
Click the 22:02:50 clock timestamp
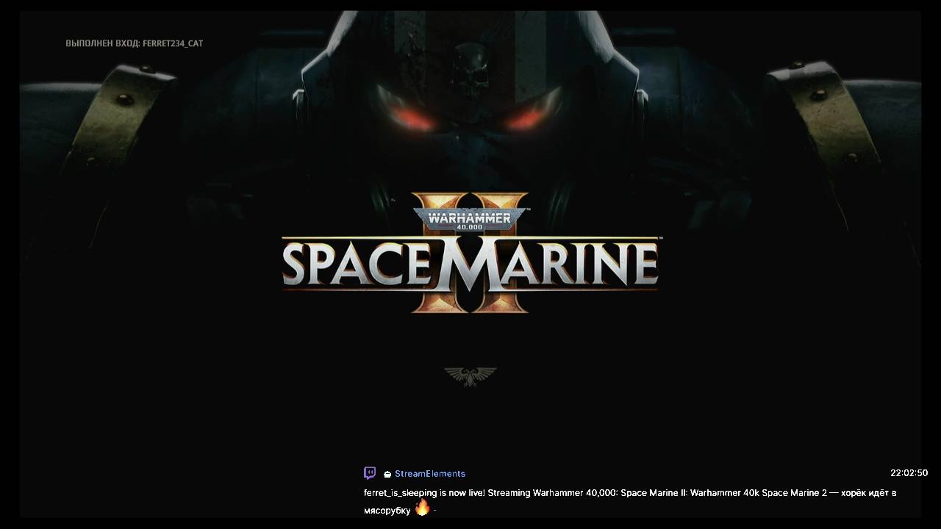click(x=909, y=473)
